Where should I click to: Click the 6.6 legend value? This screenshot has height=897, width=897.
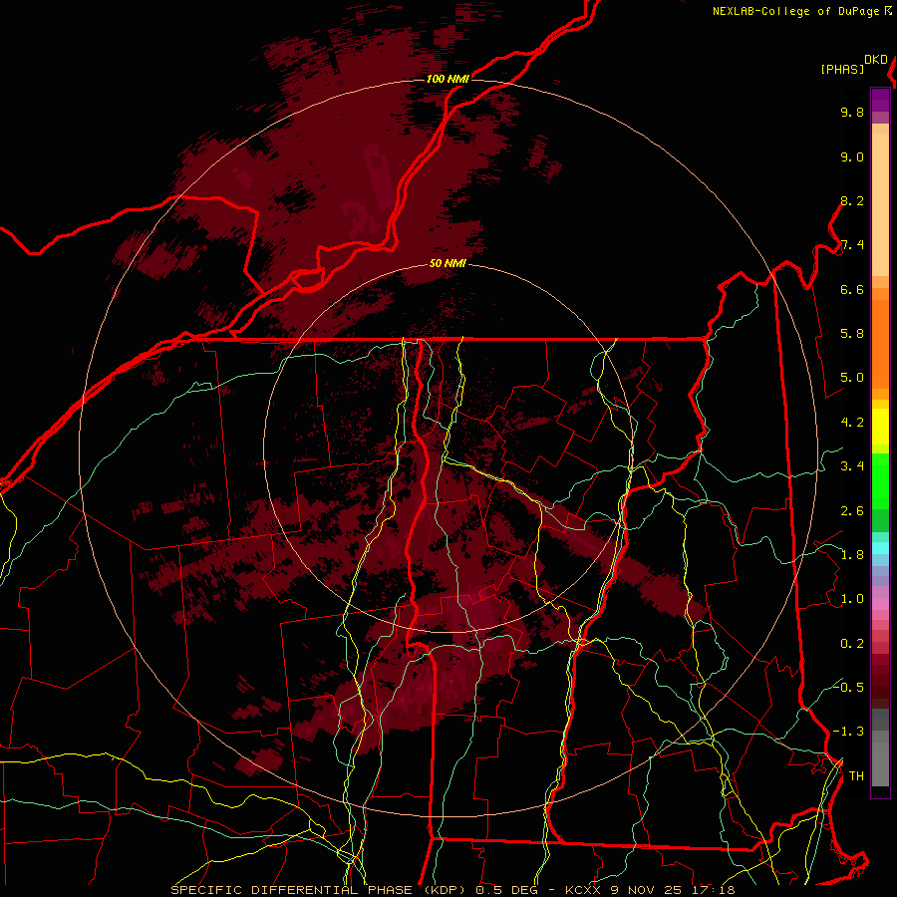(x=852, y=289)
